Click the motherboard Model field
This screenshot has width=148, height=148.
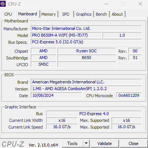point(66,35)
